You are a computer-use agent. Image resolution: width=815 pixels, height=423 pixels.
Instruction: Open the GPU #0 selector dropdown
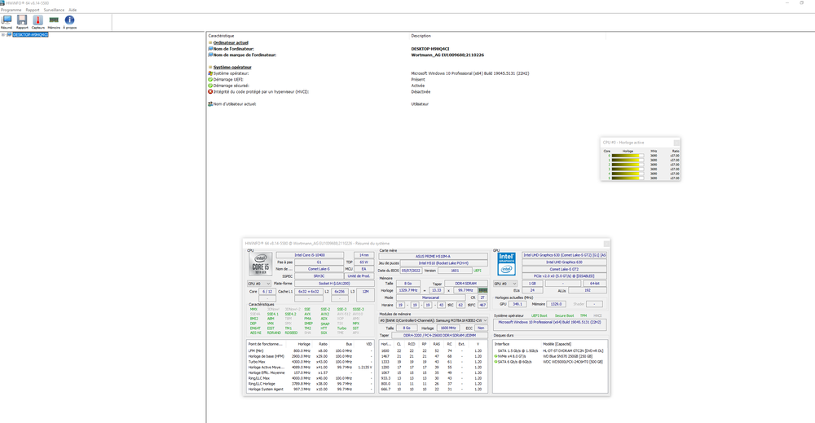(505, 284)
